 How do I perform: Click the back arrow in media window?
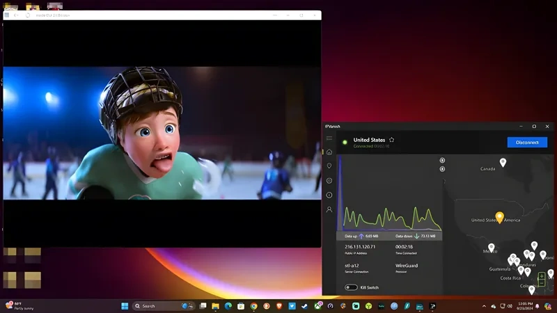coord(15,15)
